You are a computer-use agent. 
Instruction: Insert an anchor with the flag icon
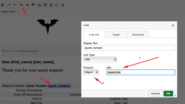coord(33,5)
